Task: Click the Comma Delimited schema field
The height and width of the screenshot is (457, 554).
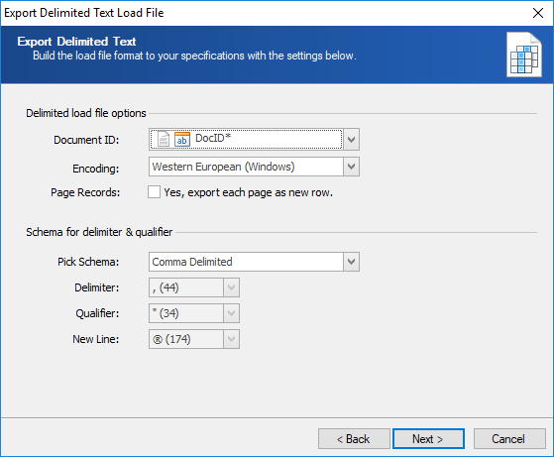Action: click(246, 262)
